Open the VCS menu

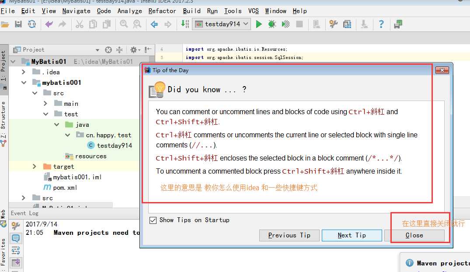tap(253, 11)
